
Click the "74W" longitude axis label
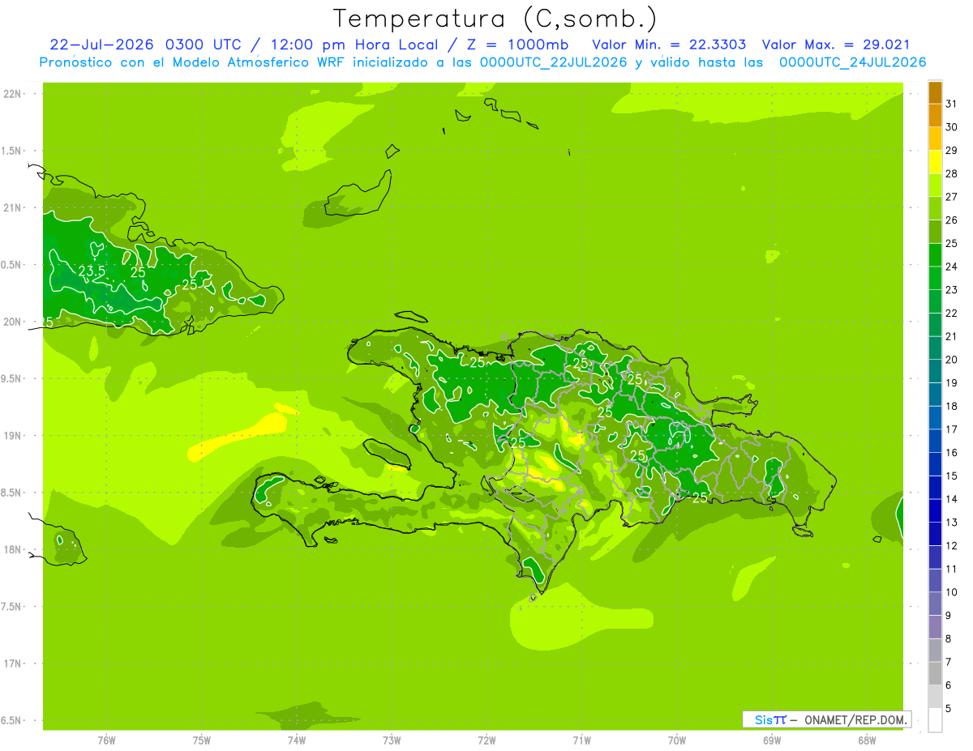[297, 740]
